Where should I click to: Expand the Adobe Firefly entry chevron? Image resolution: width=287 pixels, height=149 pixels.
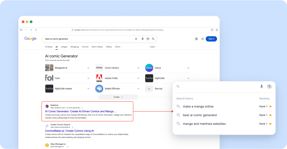pos(138,78)
